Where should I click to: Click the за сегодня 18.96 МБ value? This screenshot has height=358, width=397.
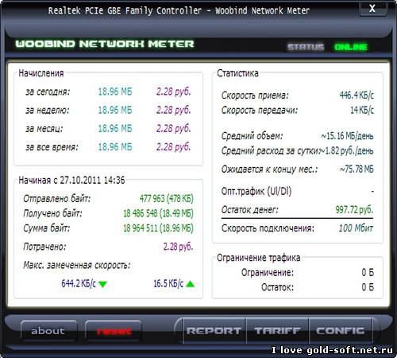(x=115, y=91)
